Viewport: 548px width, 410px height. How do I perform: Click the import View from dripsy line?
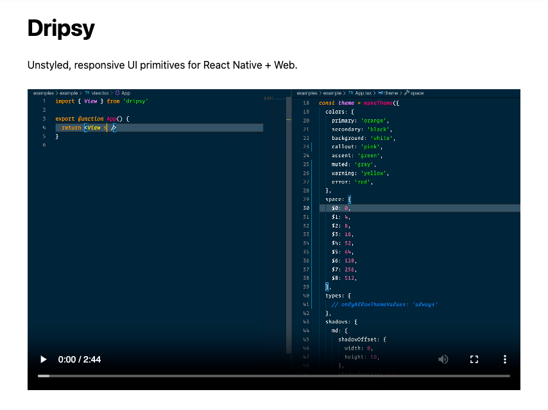[x=102, y=101]
